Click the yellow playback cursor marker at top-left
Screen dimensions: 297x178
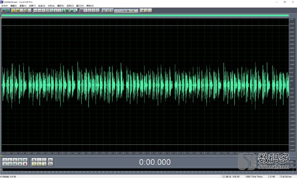[1, 18]
